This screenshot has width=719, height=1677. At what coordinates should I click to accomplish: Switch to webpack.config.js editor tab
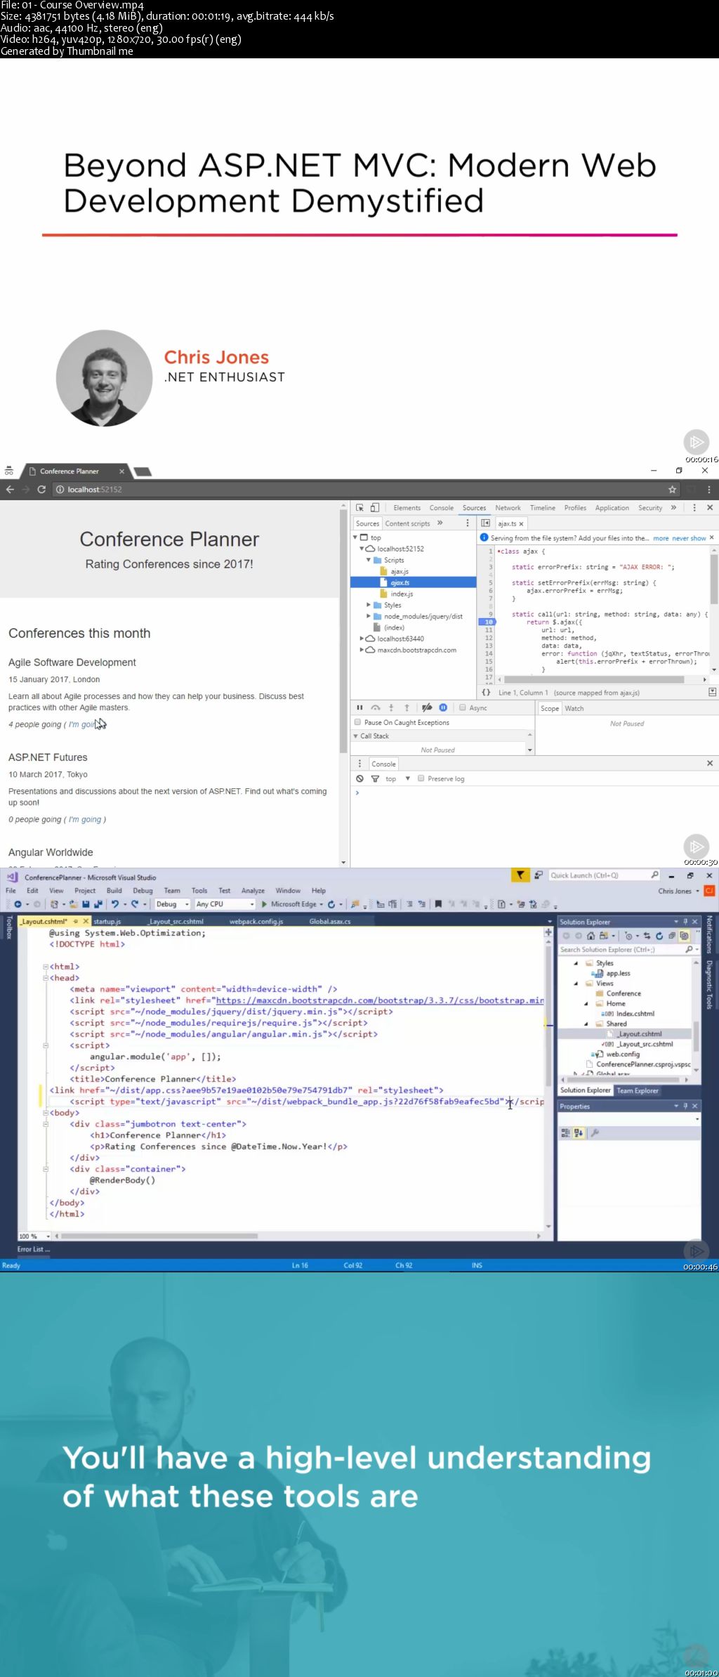pyautogui.click(x=256, y=921)
